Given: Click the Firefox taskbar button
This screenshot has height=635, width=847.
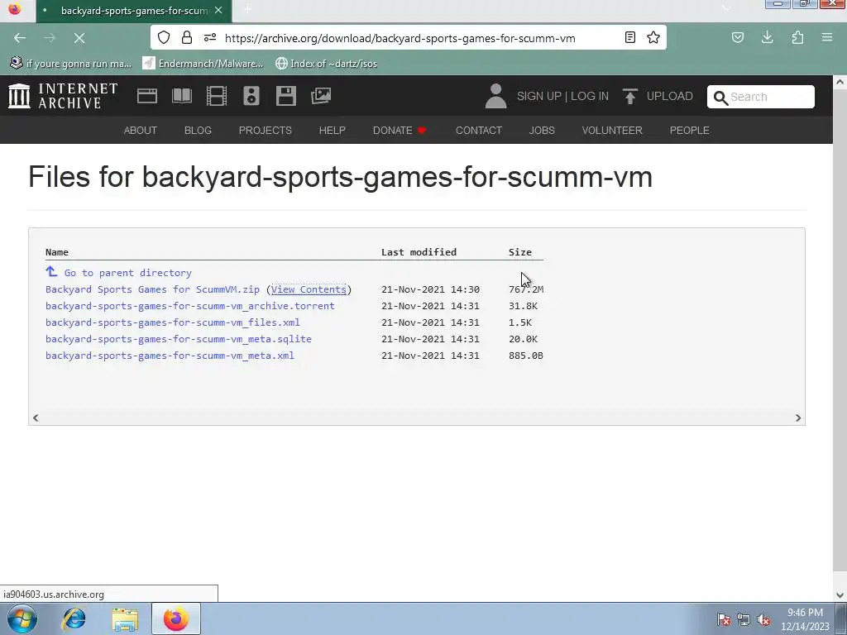Looking at the screenshot, I should point(176,618).
